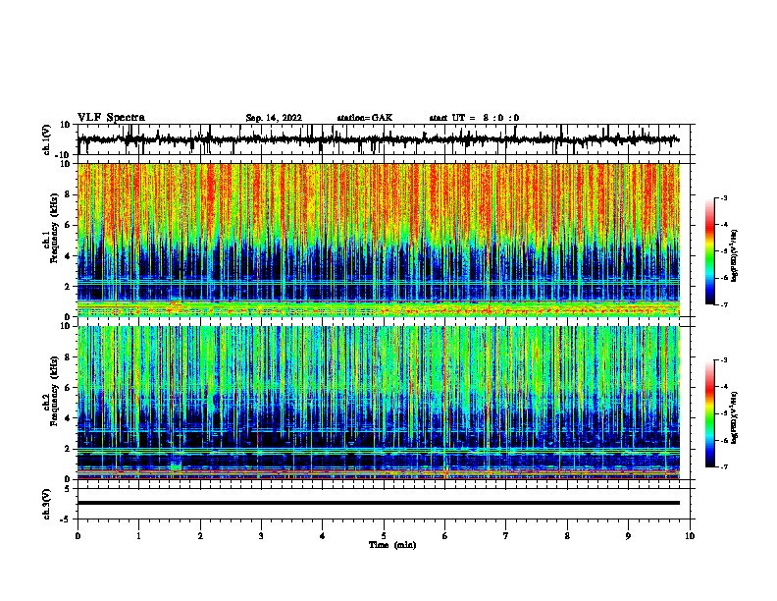Viewport: 777px width, 601px height.
Task: Click the log(PSD) unit label beside ch.2 color bar
Action: click(x=735, y=417)
